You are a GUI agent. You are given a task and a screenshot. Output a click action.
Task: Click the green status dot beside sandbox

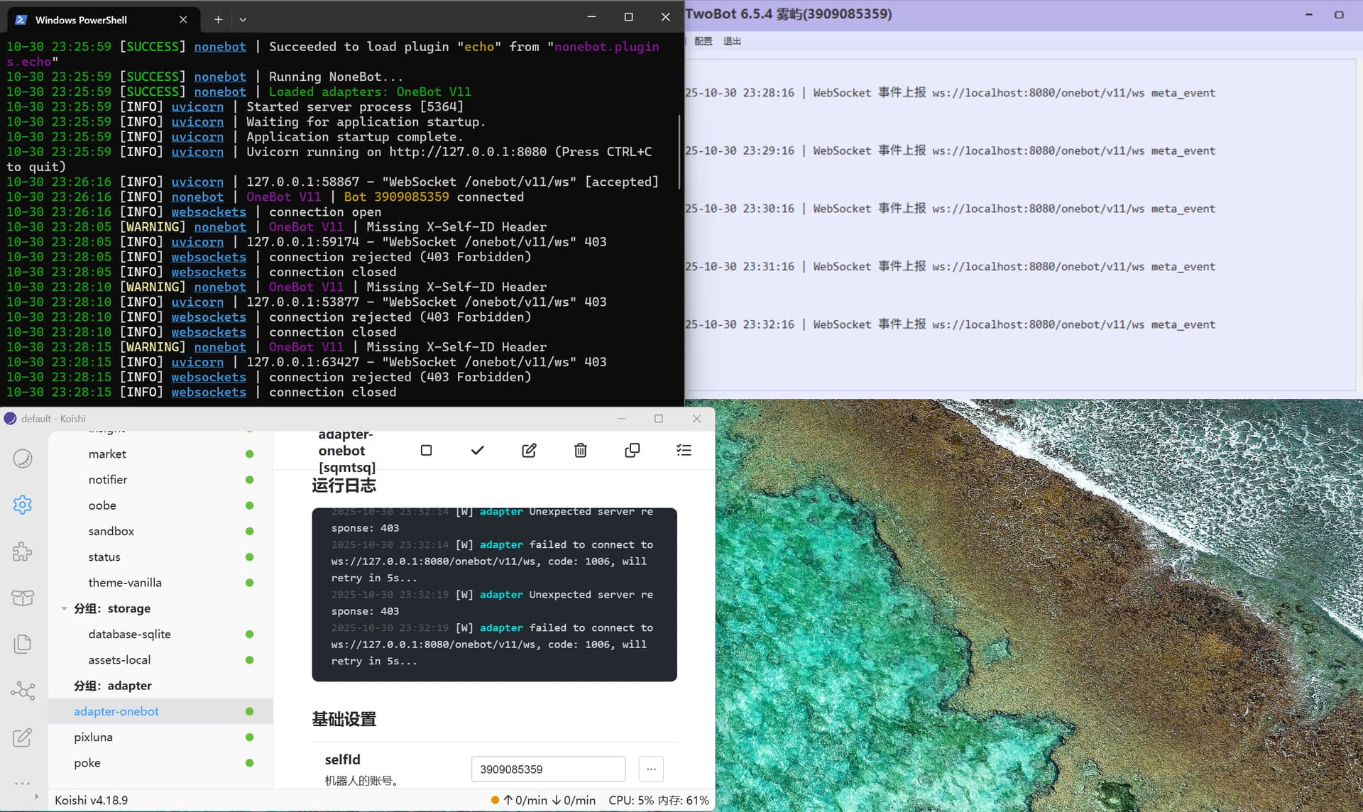coord(249,532)
